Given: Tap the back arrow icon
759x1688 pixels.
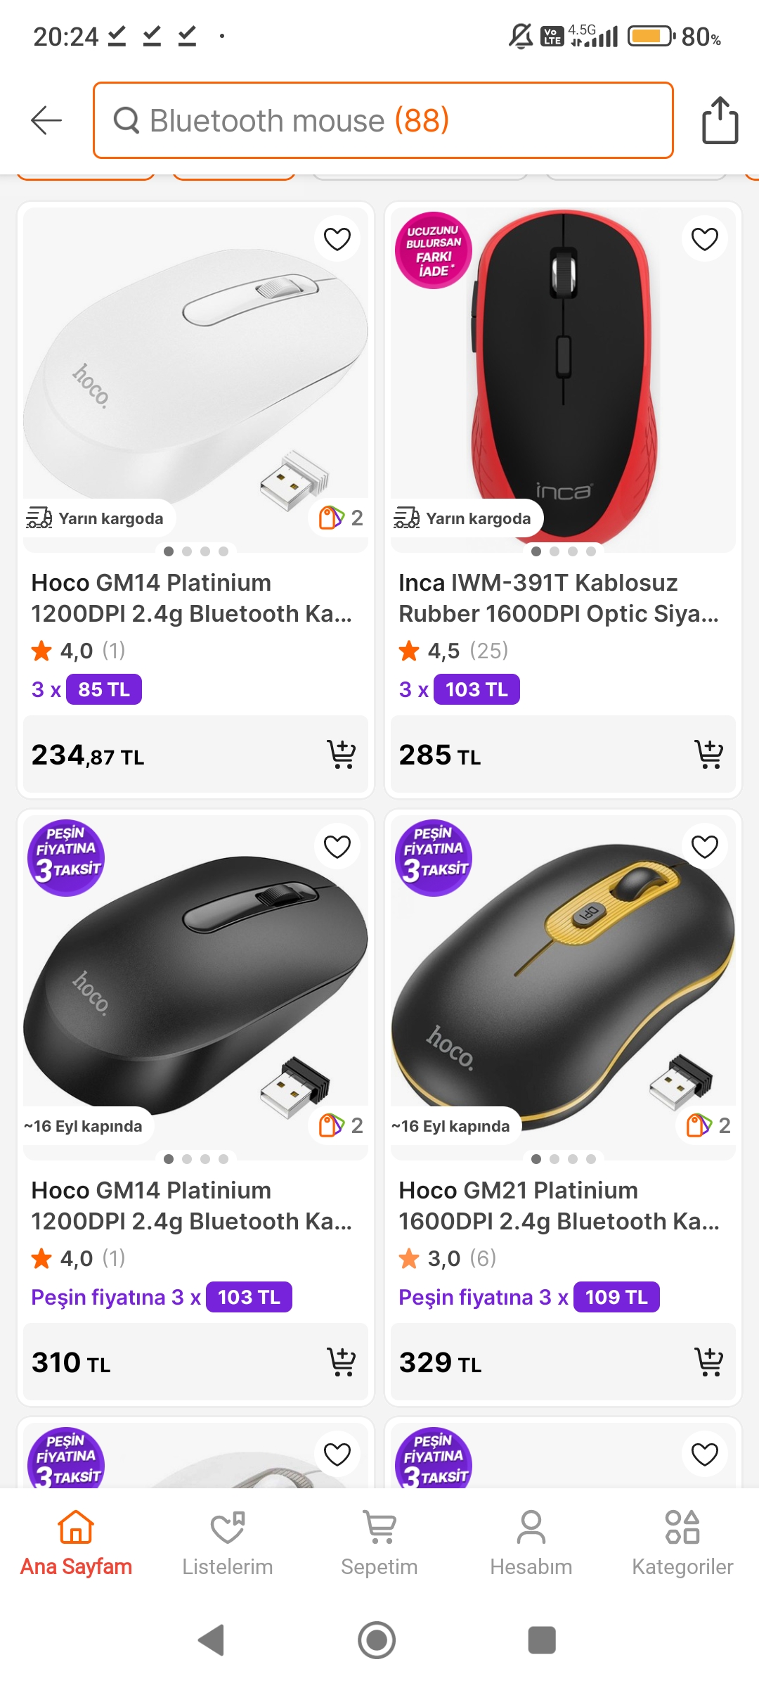Looking at the screenshot, I should click(x=46, y=120).
